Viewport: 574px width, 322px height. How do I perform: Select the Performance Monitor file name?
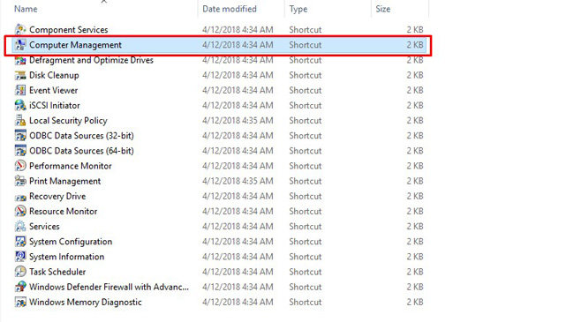[71, 166]
